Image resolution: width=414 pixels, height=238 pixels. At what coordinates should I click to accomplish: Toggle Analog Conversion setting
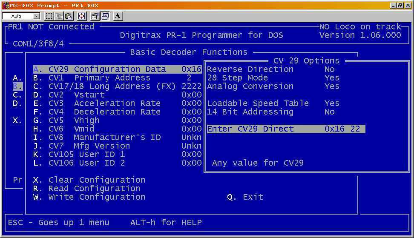pyautogui.click(x=273, y=86)
